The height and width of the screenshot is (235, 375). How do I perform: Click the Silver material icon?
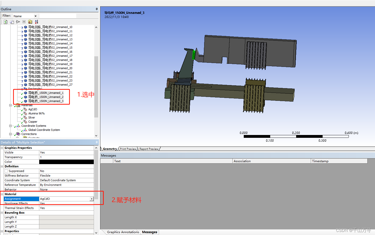(25, 117)
